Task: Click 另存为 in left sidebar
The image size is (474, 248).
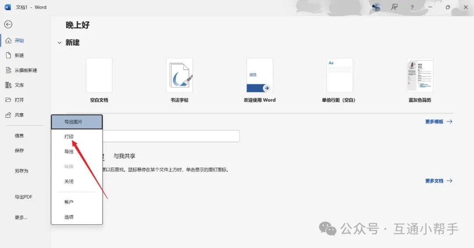Action: click(22, 171)
